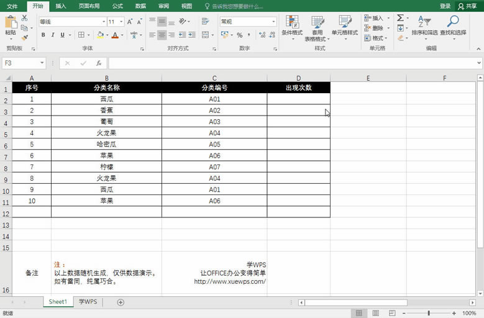484x318 pixels.
Task: Decrease font size with small A icon
Action: 140,22
